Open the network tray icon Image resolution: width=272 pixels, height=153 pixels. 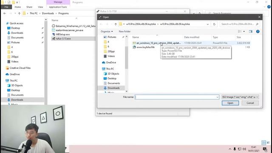tap(240, 149)
